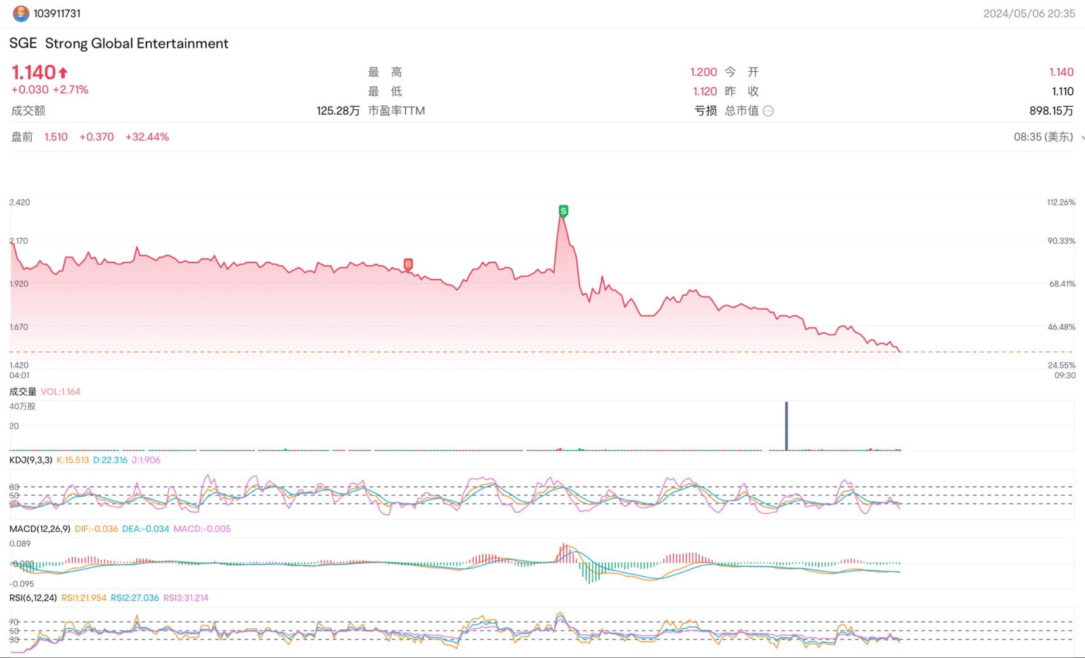Select the 112.26% axis label
Viewport: 1085px width, 658px height.
(1061, 203)
